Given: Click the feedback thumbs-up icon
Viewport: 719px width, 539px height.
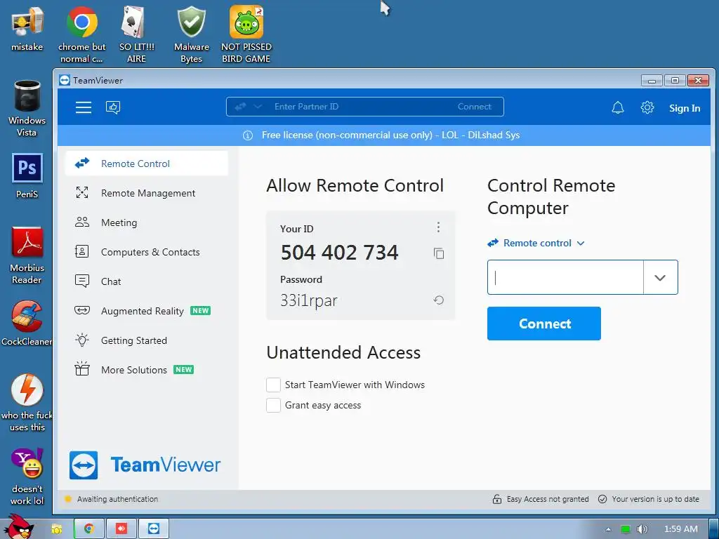Looking at the screenshot, I should coord(113,107).
